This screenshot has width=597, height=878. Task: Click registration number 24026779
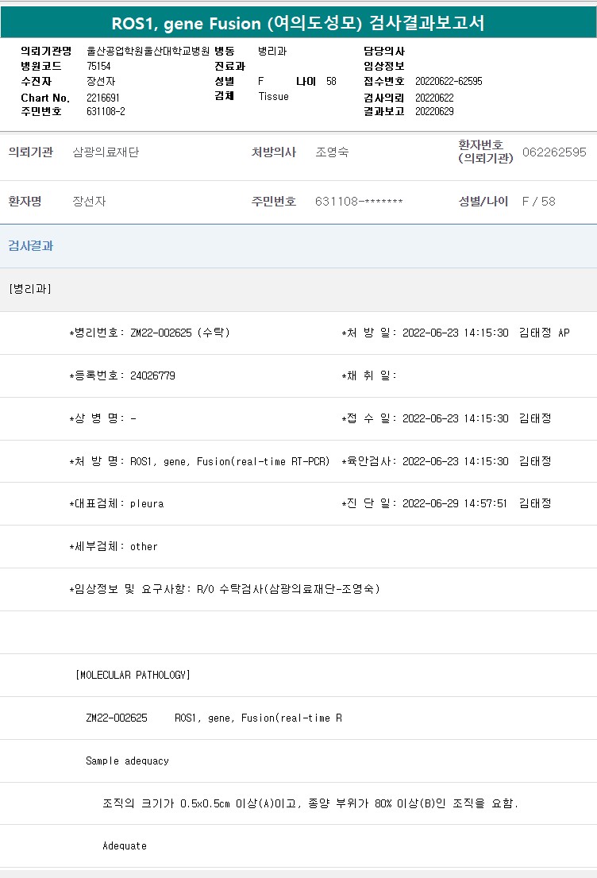point(152,375)
